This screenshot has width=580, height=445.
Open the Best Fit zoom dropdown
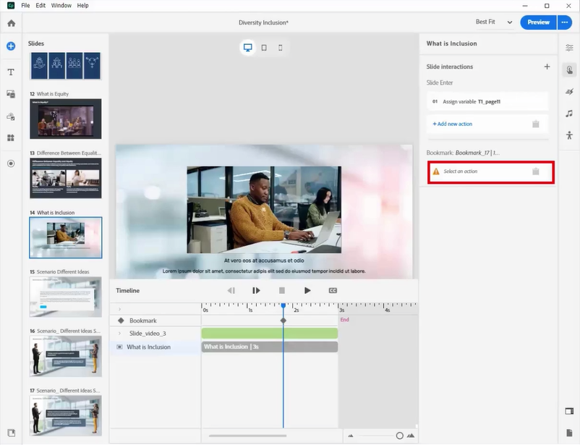(x=494, y=22)
